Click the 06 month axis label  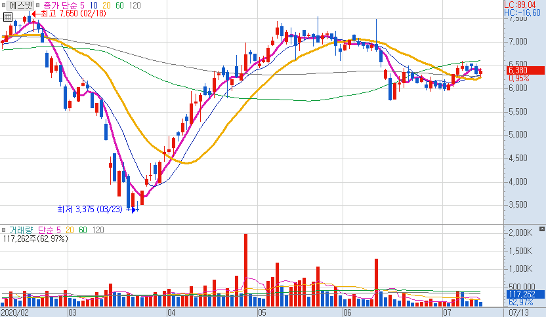pyautogui.click(x=347, y=312)
